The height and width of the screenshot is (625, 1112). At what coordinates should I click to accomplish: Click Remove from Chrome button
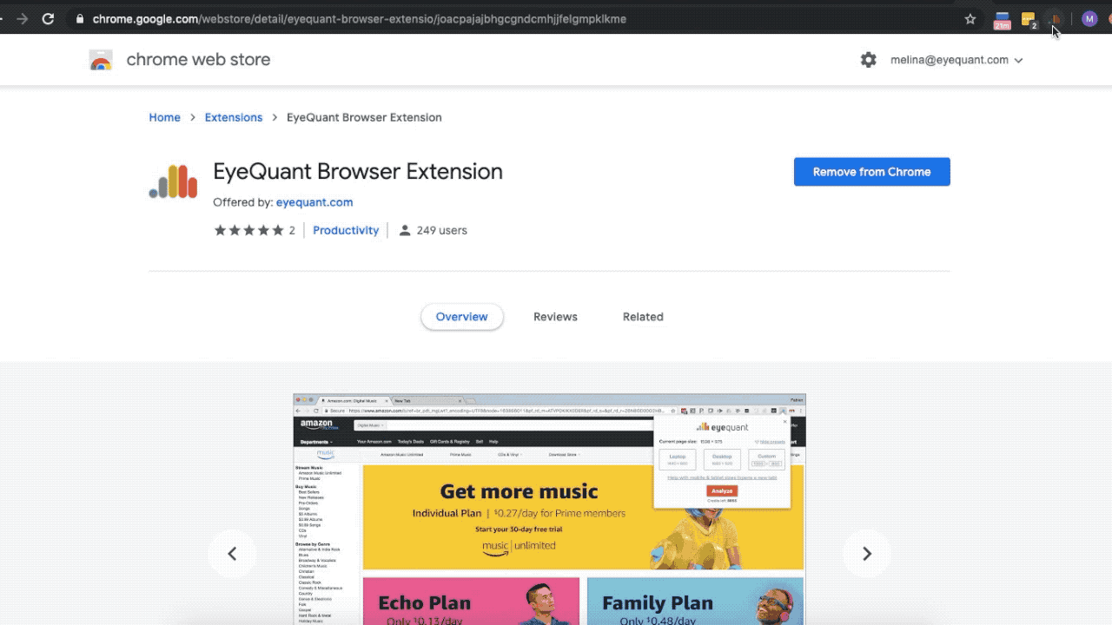[872, 172]
